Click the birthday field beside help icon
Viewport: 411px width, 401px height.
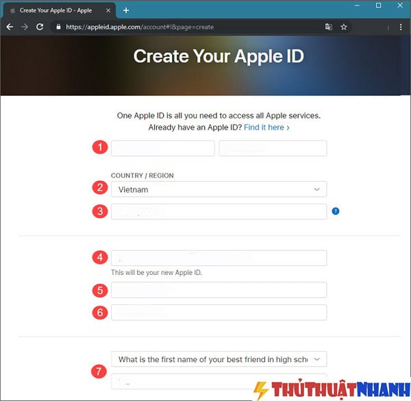(x=219, y=211)
